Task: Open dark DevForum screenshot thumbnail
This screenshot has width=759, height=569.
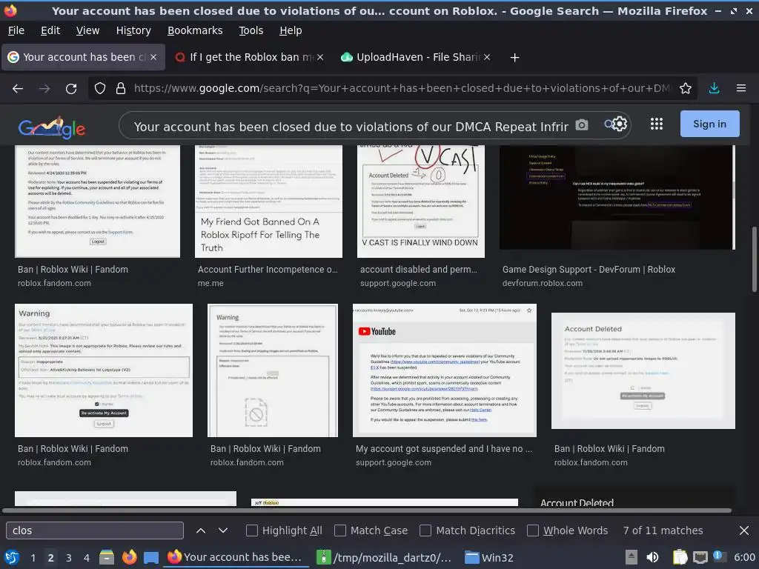Action: click(617, 197)
